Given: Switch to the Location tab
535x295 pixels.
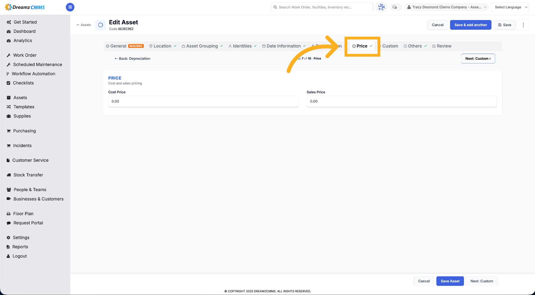Looking at the screenshot, I should point(163,46).
